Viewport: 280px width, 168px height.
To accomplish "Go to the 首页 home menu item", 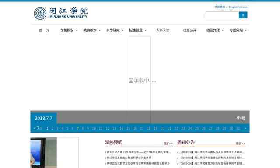I will click(44, 30).
